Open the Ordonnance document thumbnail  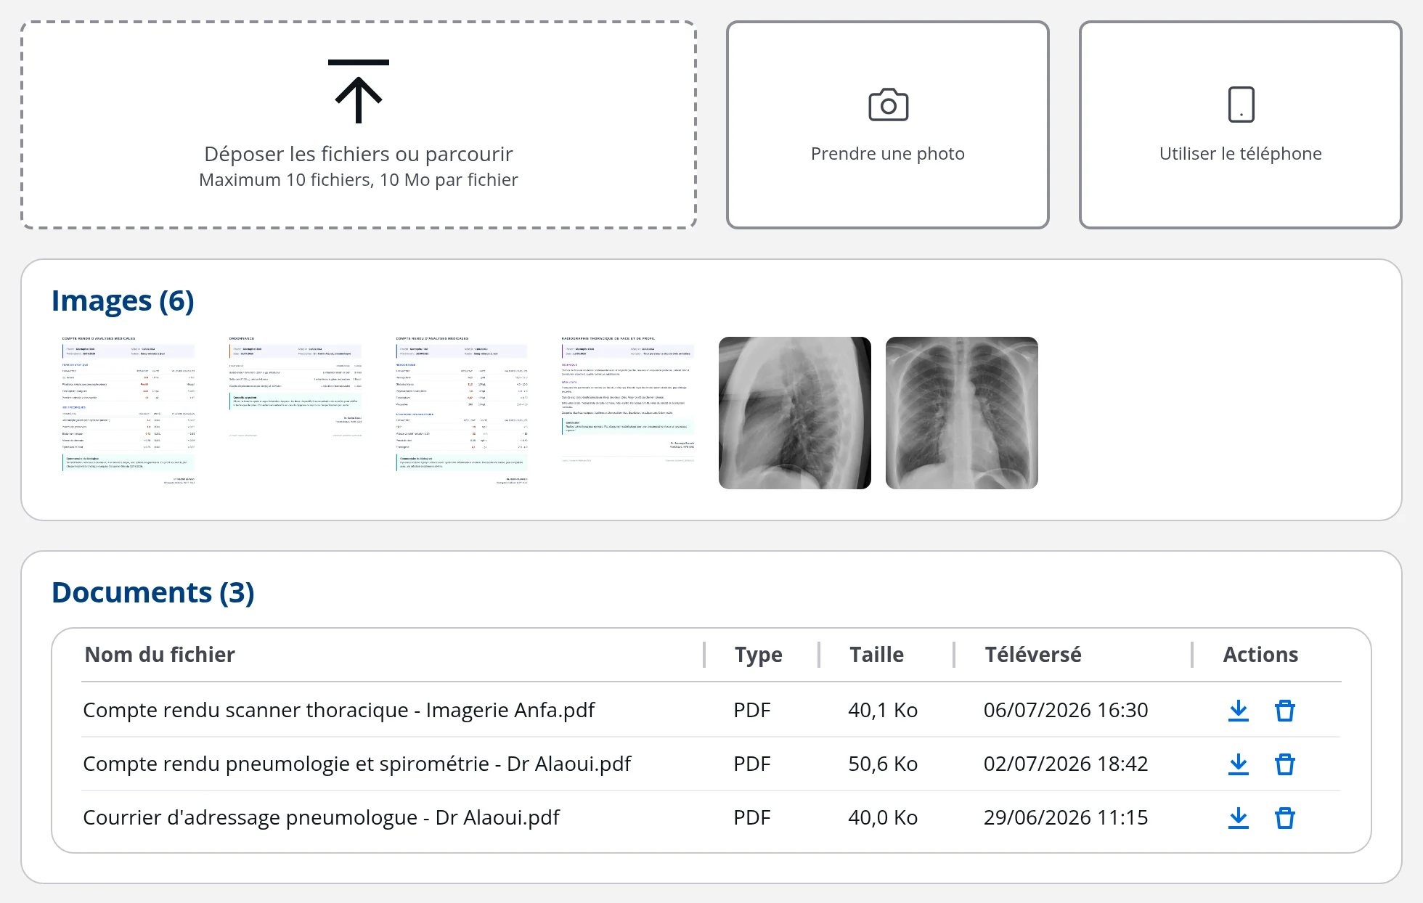pos(295,412)
